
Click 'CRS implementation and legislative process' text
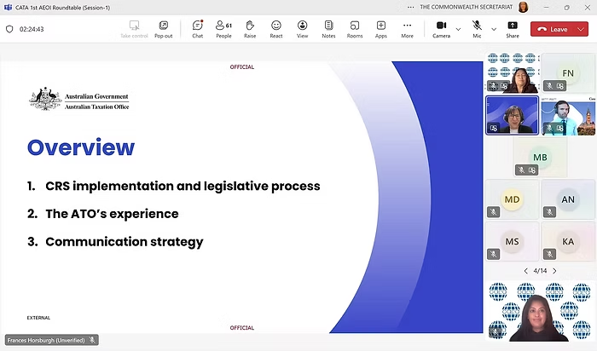[183, 186]
